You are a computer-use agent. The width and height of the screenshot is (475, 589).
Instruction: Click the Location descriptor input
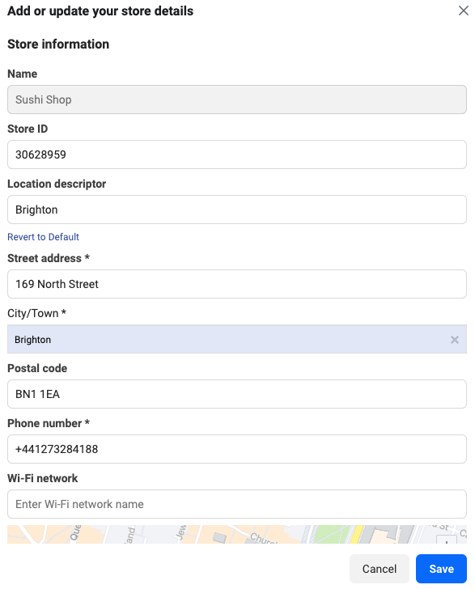coord(237,210)
